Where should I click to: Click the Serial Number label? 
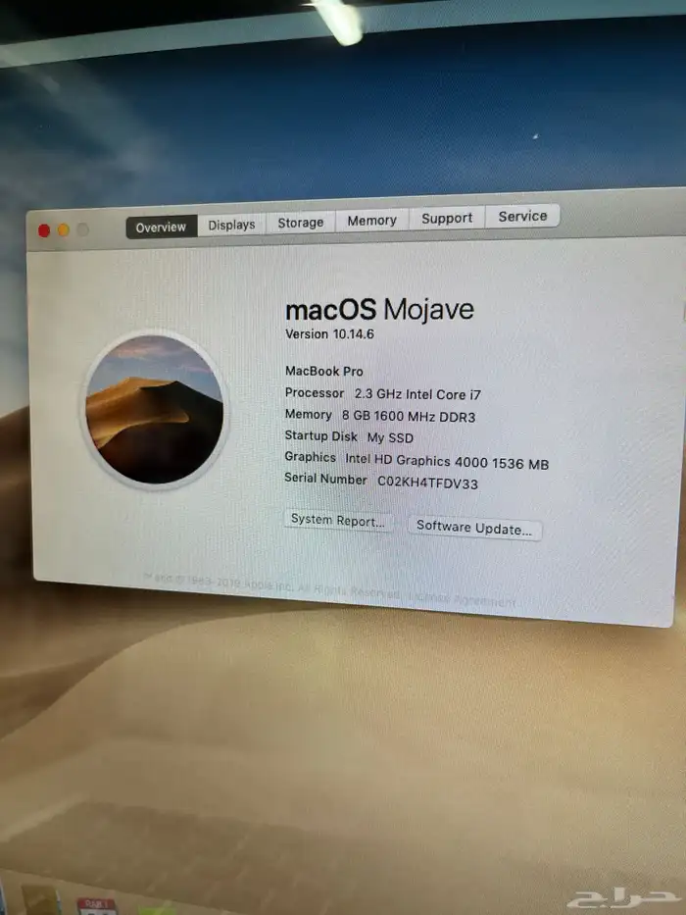pyautogui.click(x=325, y=479)
